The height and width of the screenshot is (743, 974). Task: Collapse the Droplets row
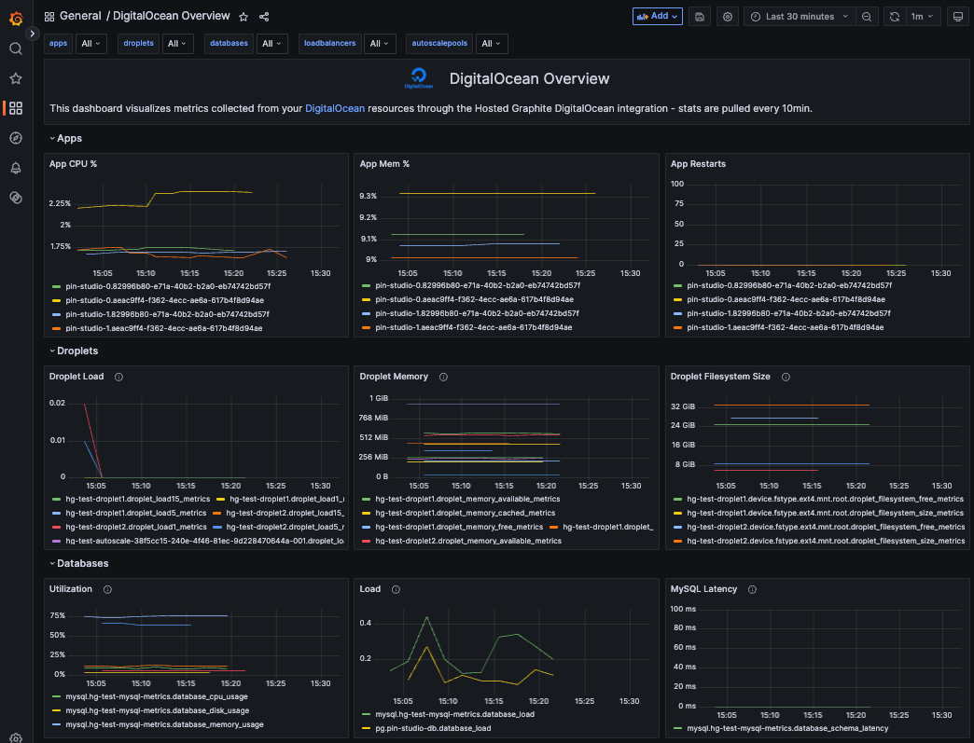click(74, 351)
